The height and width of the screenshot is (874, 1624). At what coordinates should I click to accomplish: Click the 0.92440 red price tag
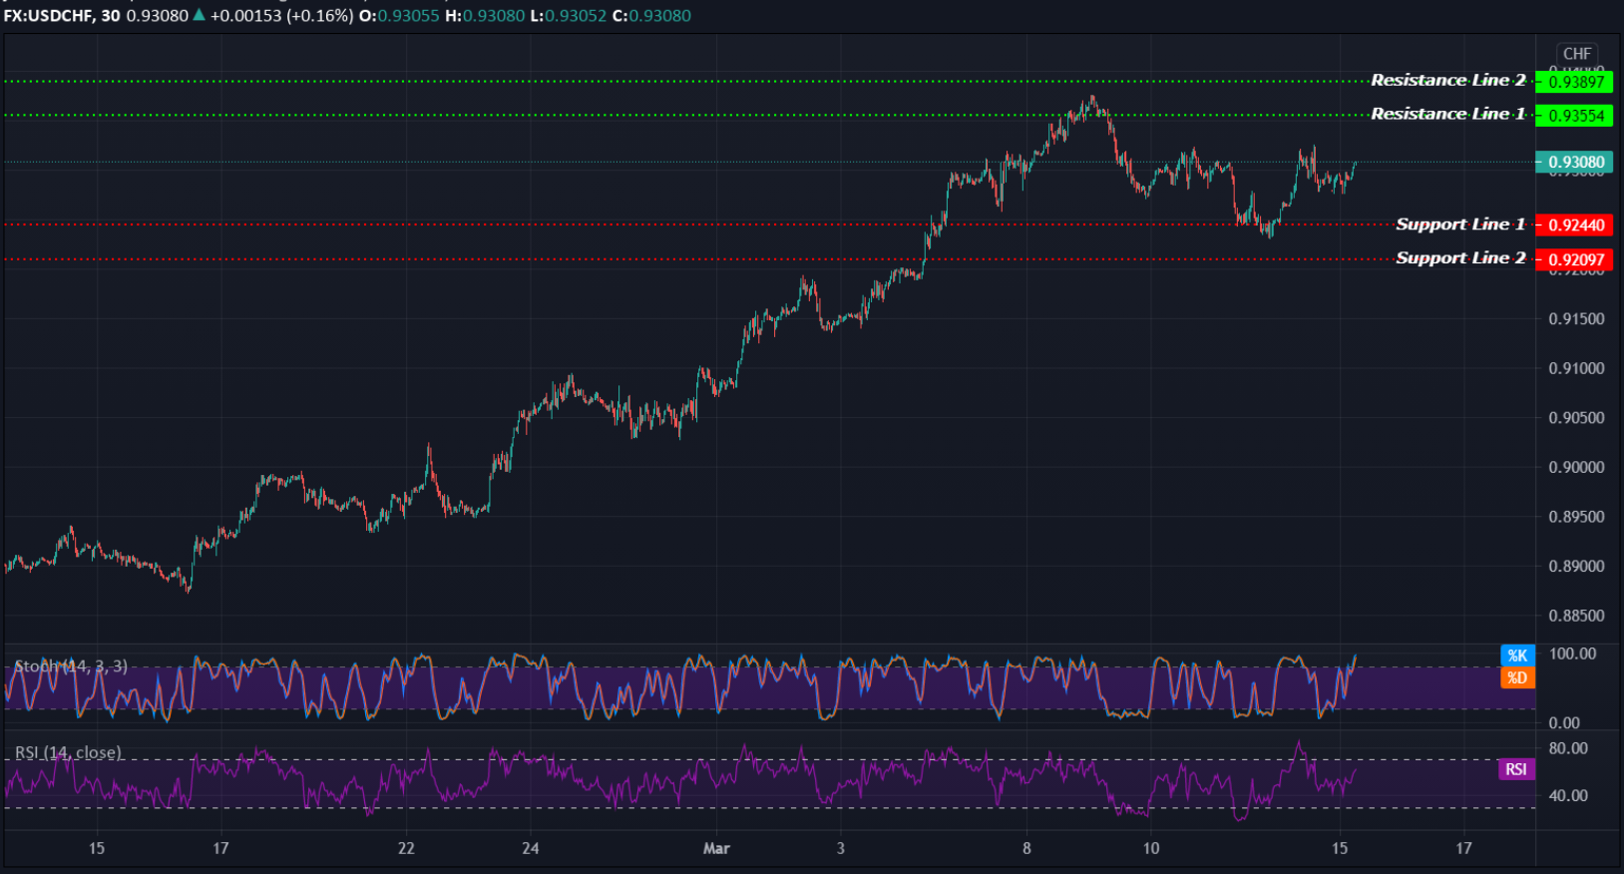pos(1575,225)
